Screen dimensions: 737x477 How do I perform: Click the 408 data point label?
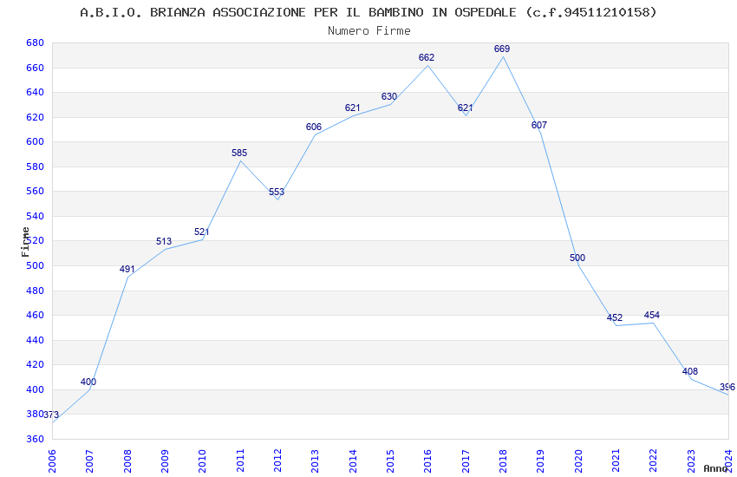pyautogui.click(x=690, y=372)
